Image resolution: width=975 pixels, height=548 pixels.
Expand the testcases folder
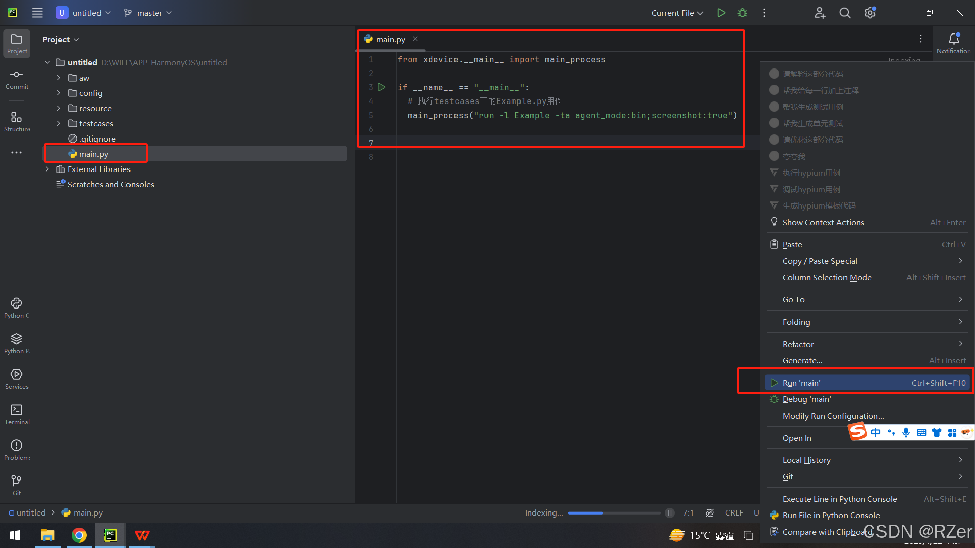59,123
